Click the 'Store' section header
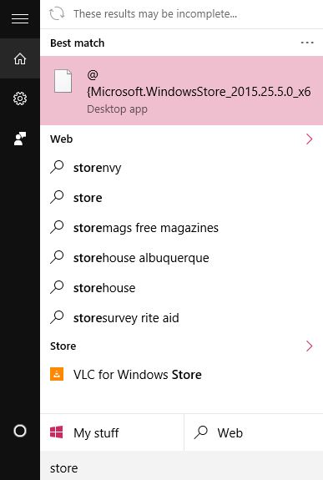Viewport: 323px width, 480px height. tap(63, 346)
